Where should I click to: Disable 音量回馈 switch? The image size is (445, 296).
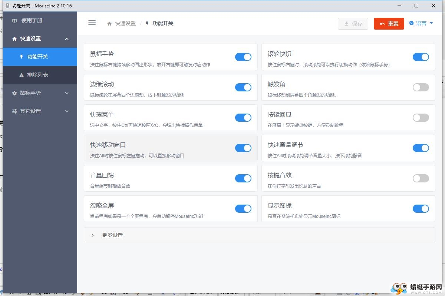point(243,178)
